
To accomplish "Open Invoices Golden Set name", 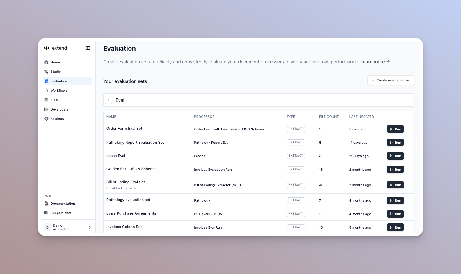I will [124, 227].
